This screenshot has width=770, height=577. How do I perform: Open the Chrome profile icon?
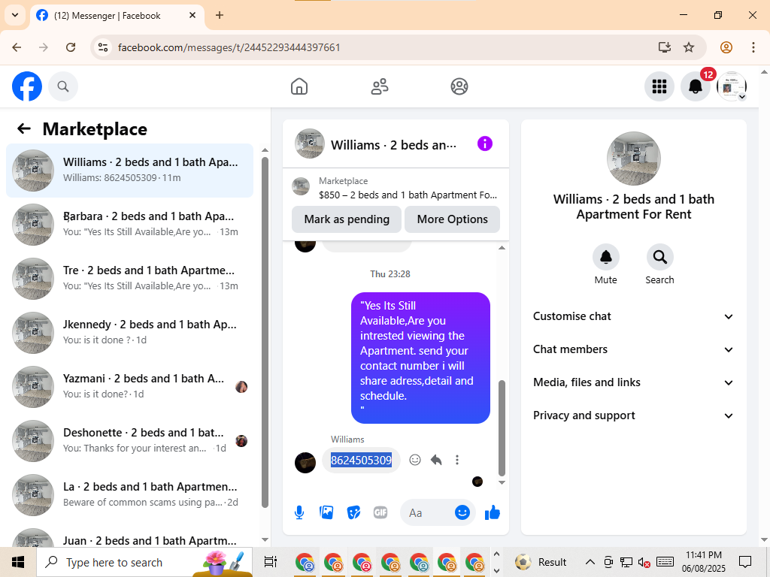click(726, 47)
